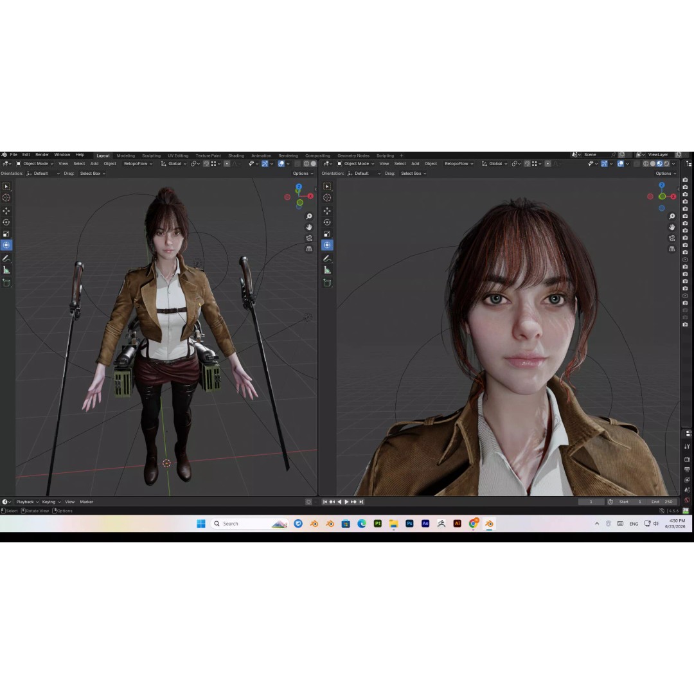
Task: Open Microsoft Edge from the taskbar
Action: pyautogui.click(x=362, y=524)
